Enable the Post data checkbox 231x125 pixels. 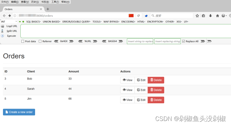23,41
